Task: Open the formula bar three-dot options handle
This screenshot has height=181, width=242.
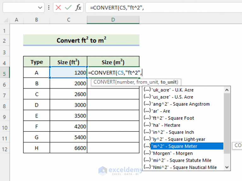Action: pyautogui.click(x=49, y=7)
